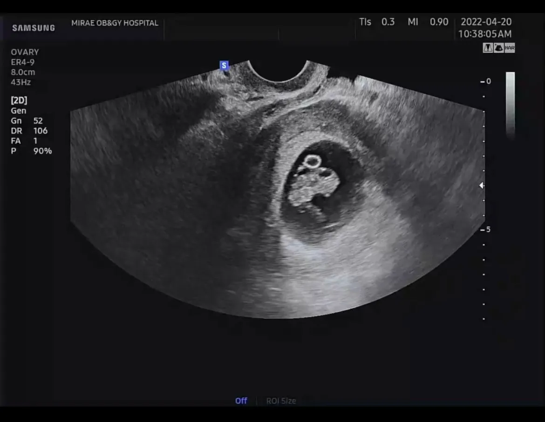This screenshot has height=422, width=545.
Task: Select the ROI Size option
Action: pos(281,401)
